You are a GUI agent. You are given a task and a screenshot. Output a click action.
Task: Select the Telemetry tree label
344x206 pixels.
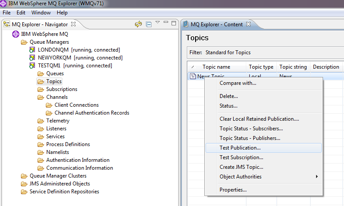coord(58,121)
